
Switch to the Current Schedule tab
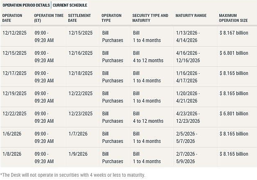(70, 5)
